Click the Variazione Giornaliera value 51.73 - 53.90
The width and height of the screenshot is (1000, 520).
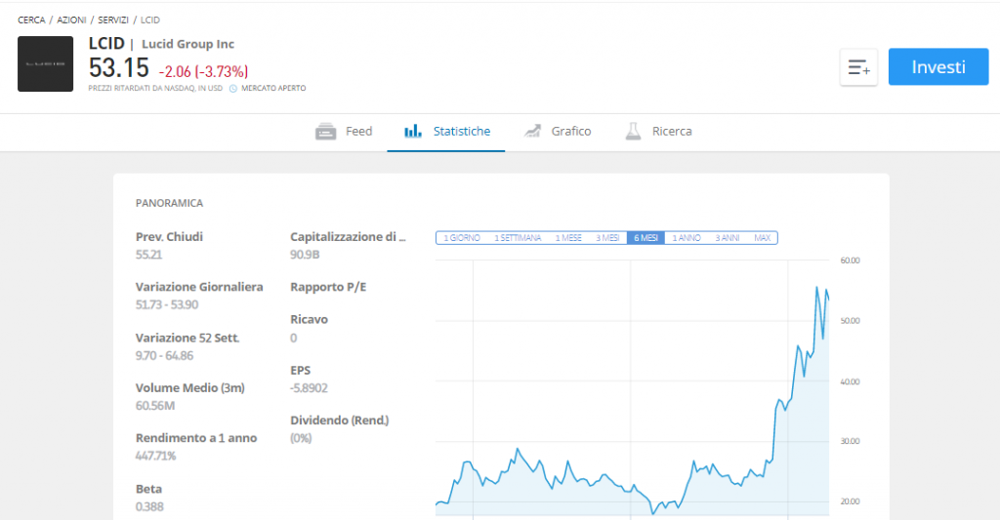pos(167,304)
